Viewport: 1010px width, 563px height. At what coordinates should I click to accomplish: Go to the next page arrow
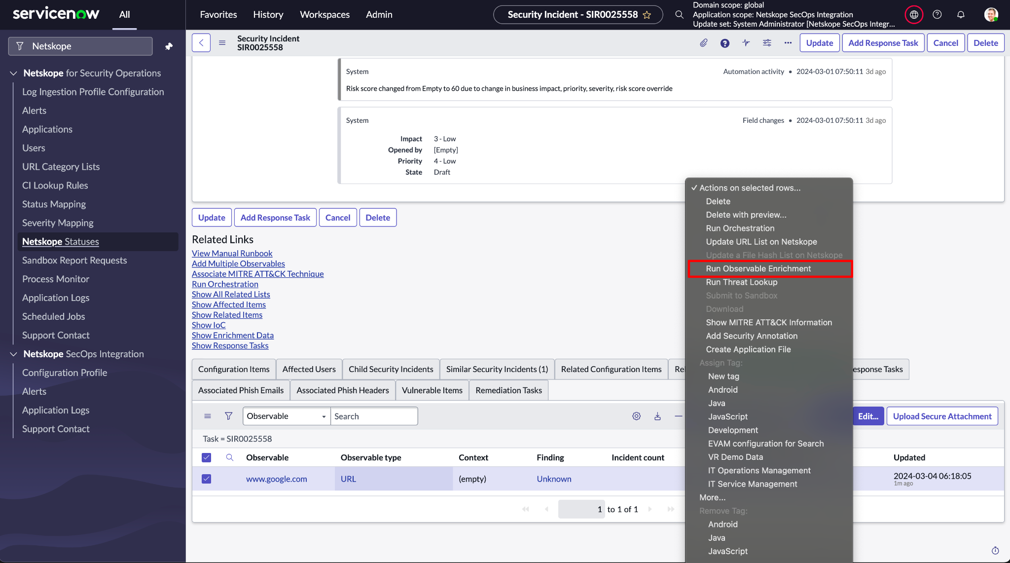click(x=650, y=509)
